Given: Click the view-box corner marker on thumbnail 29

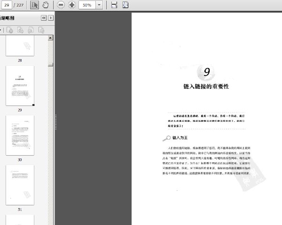Looking at the screenshot, I should tap(33, 105).
